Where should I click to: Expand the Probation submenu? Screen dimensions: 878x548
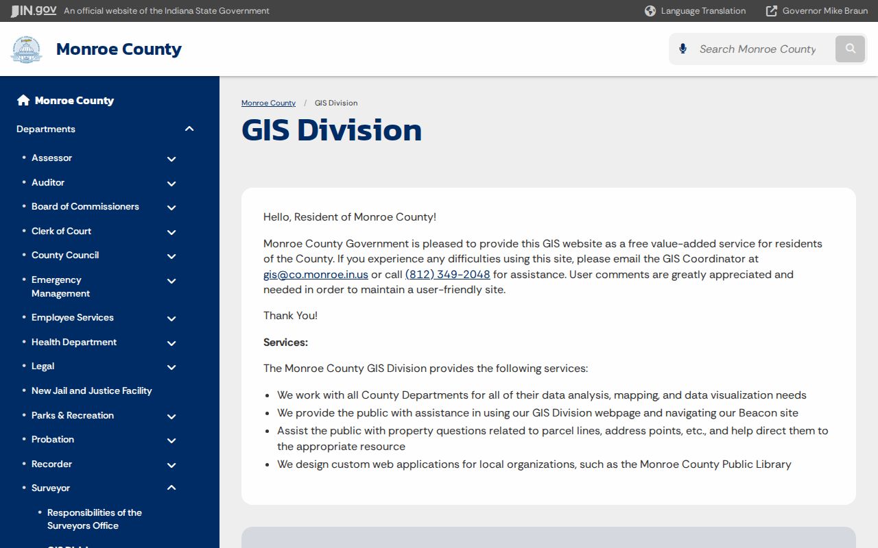coord(171,440)
